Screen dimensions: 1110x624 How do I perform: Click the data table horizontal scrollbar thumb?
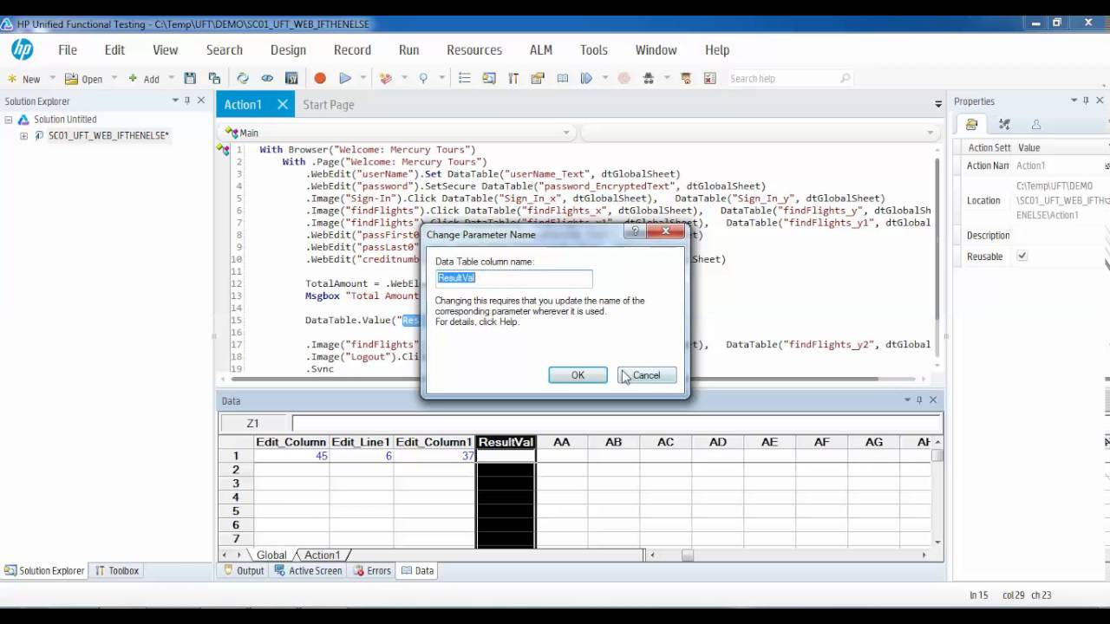pyautogui.click(x=687, y=555)
